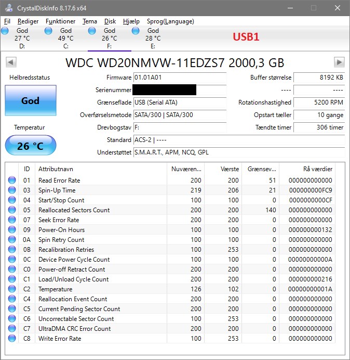Image resolution: width=350 pixels, height=360 pixels.
Task: Open the Disk menu
Action: (x=110, y=21)
